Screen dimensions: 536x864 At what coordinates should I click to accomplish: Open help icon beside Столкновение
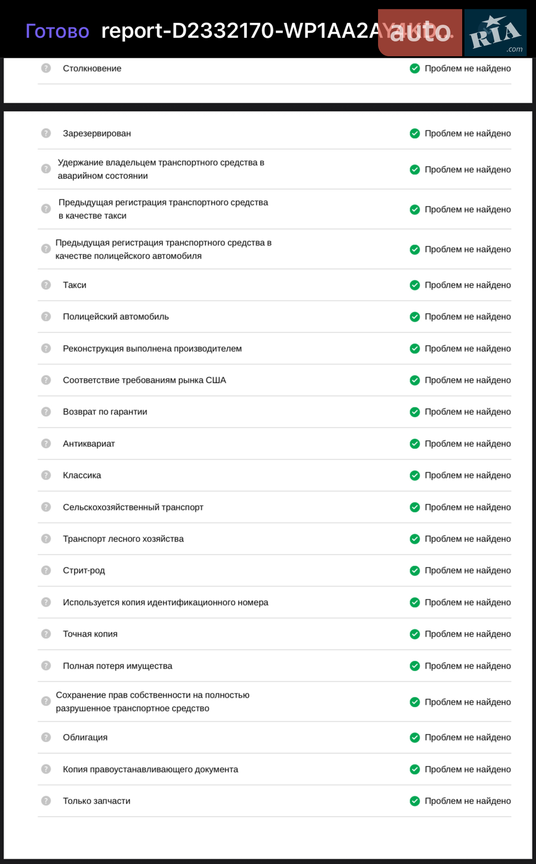[46, 68]
